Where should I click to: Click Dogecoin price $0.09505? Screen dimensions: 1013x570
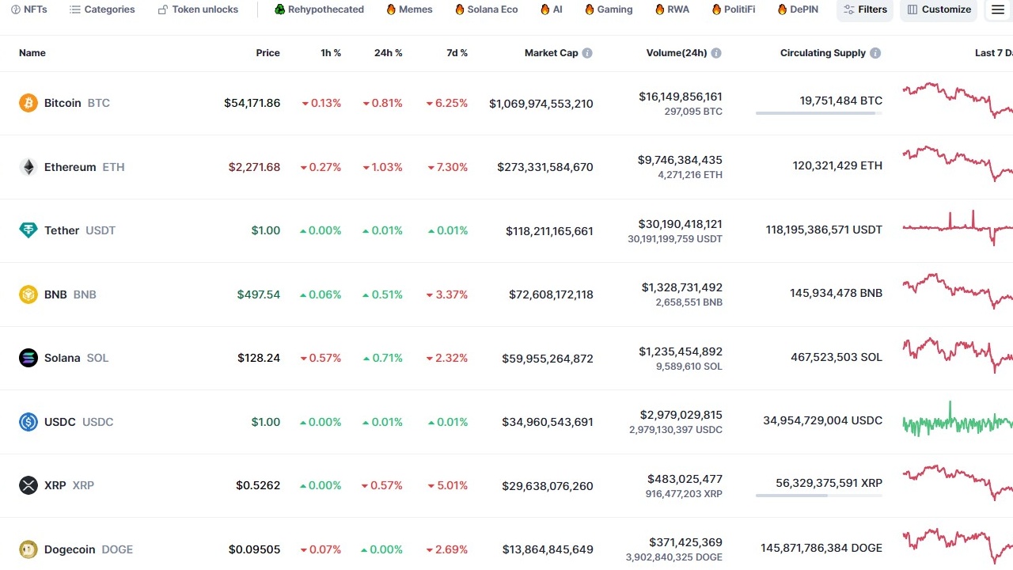(x=254, y=549)
